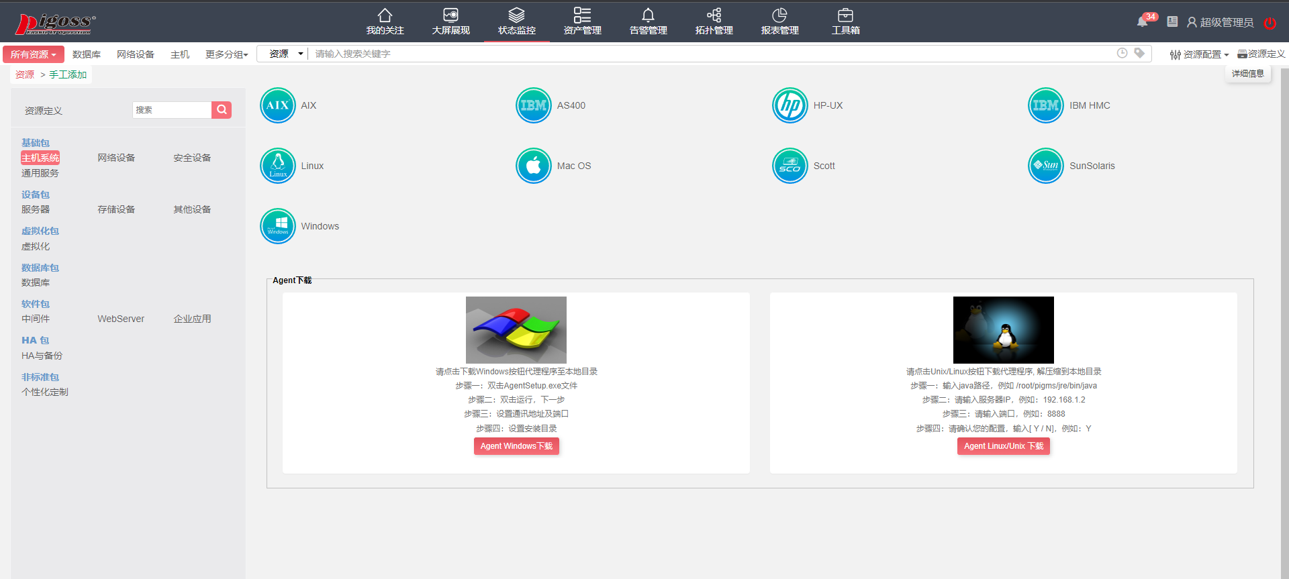
Task: Choose the Mac OS apple icon
Action: pos(534,166)
